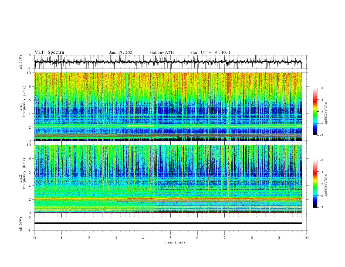Screen dimensions: 345x267
Task: Click the time axis tick label "10"
Action: pos(306,238)
